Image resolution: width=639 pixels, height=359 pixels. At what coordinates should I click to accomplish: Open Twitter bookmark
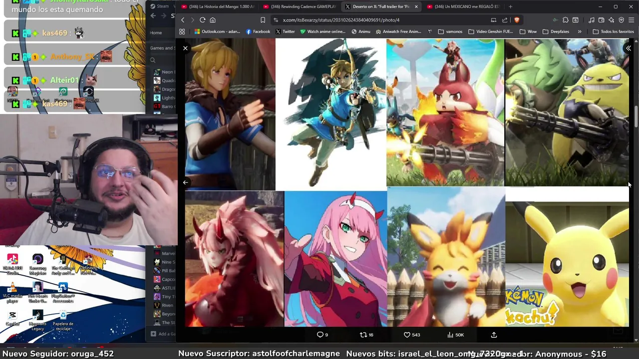click(285, 31)
